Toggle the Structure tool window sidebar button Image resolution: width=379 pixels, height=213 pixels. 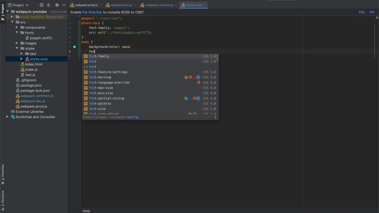[x=2, y=200]
